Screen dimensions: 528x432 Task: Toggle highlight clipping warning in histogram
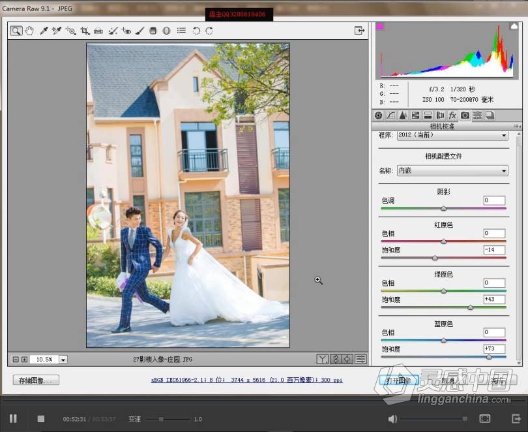tap(514, 26)
